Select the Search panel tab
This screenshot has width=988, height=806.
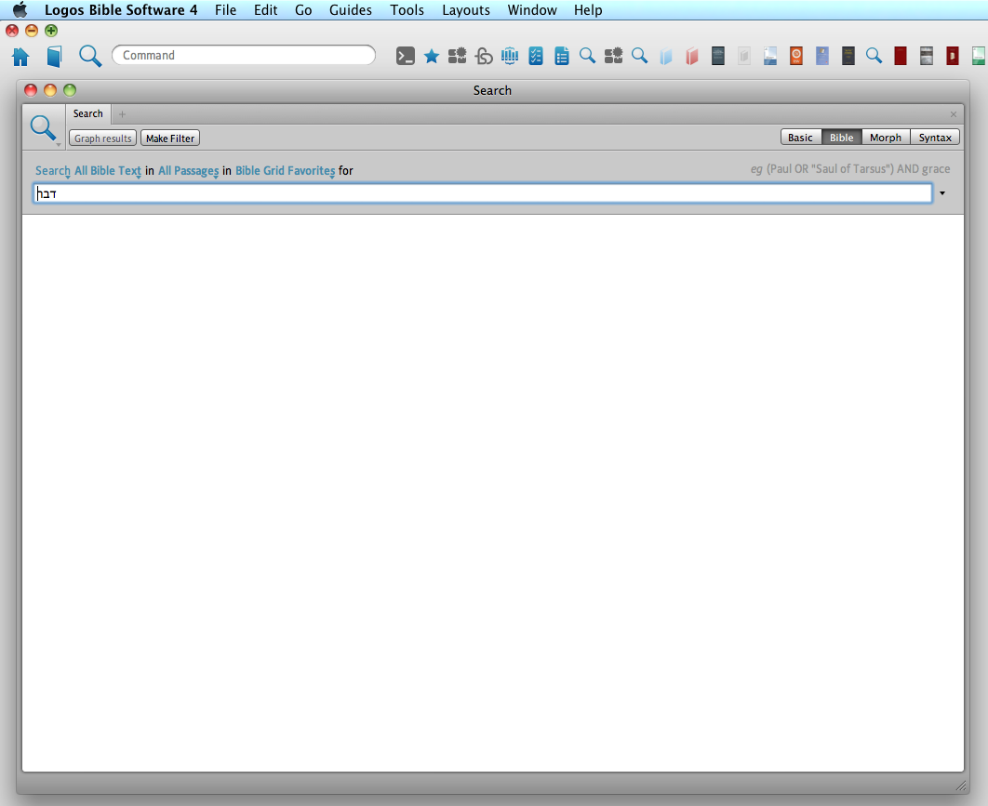click(x=87, y=114)
